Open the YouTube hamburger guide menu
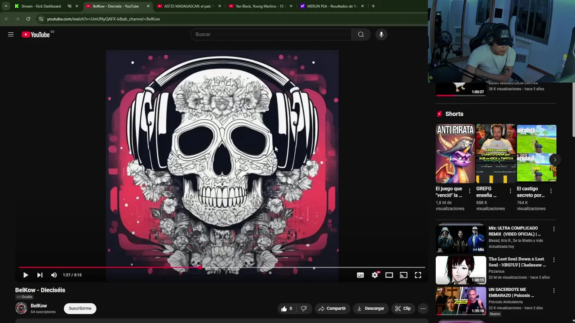The height and width of the screenshot is (323, 575). [x=11, y=35]
